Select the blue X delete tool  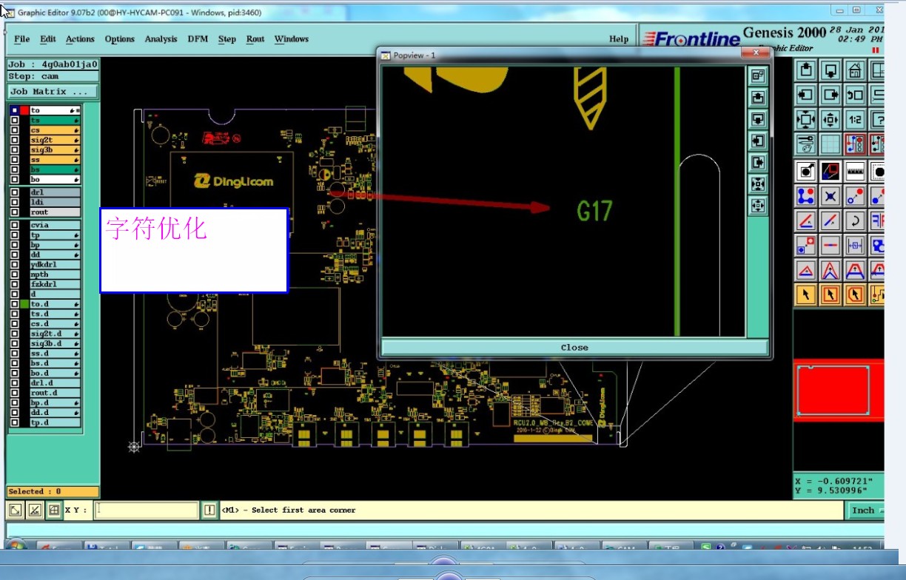point(830,196)
